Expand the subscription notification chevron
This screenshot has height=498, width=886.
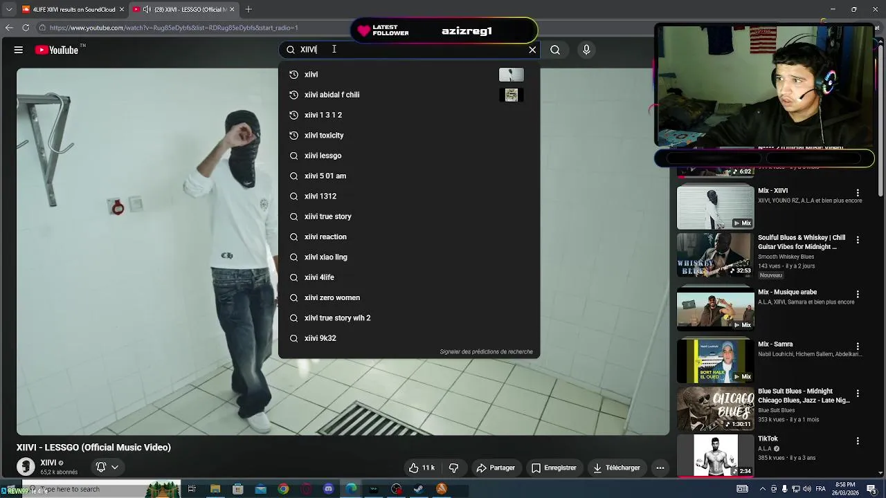115,468
